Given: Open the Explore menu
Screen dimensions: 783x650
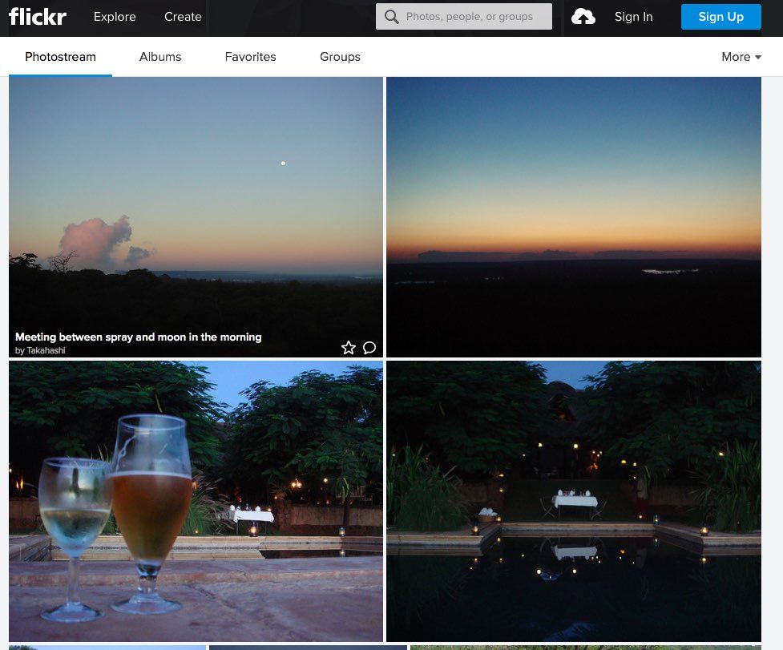Looking at the screenshot, I should (115, 17).
